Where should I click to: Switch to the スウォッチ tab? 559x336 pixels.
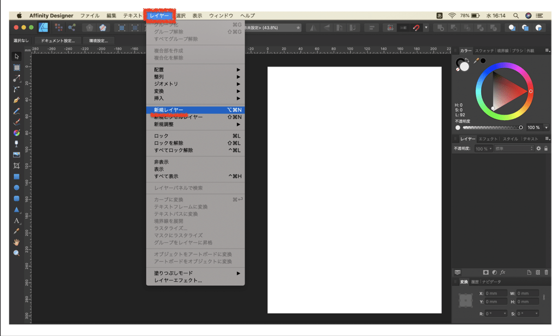tap(484, 50)
